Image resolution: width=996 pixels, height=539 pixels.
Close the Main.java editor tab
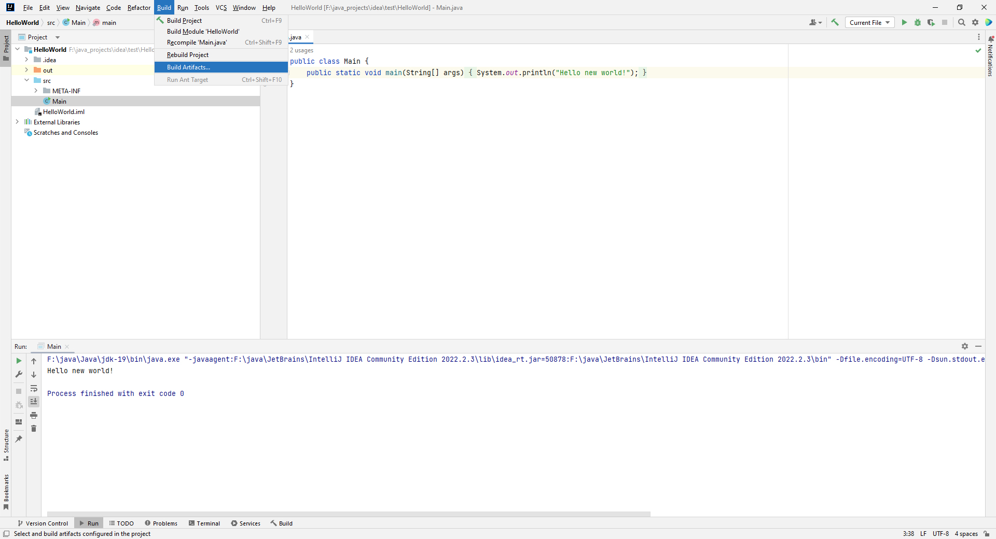pos(307,37)
